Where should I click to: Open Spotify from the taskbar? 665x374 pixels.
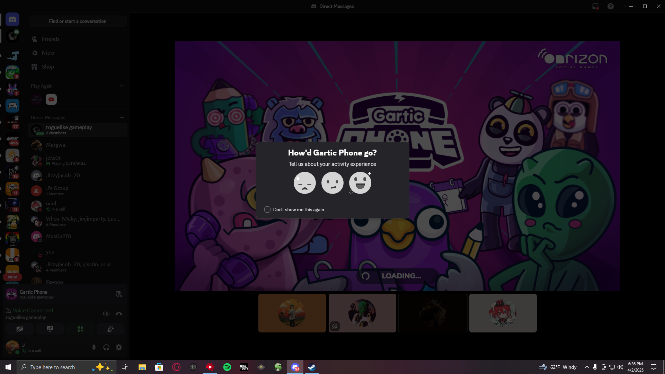click(x=227, y=367)
